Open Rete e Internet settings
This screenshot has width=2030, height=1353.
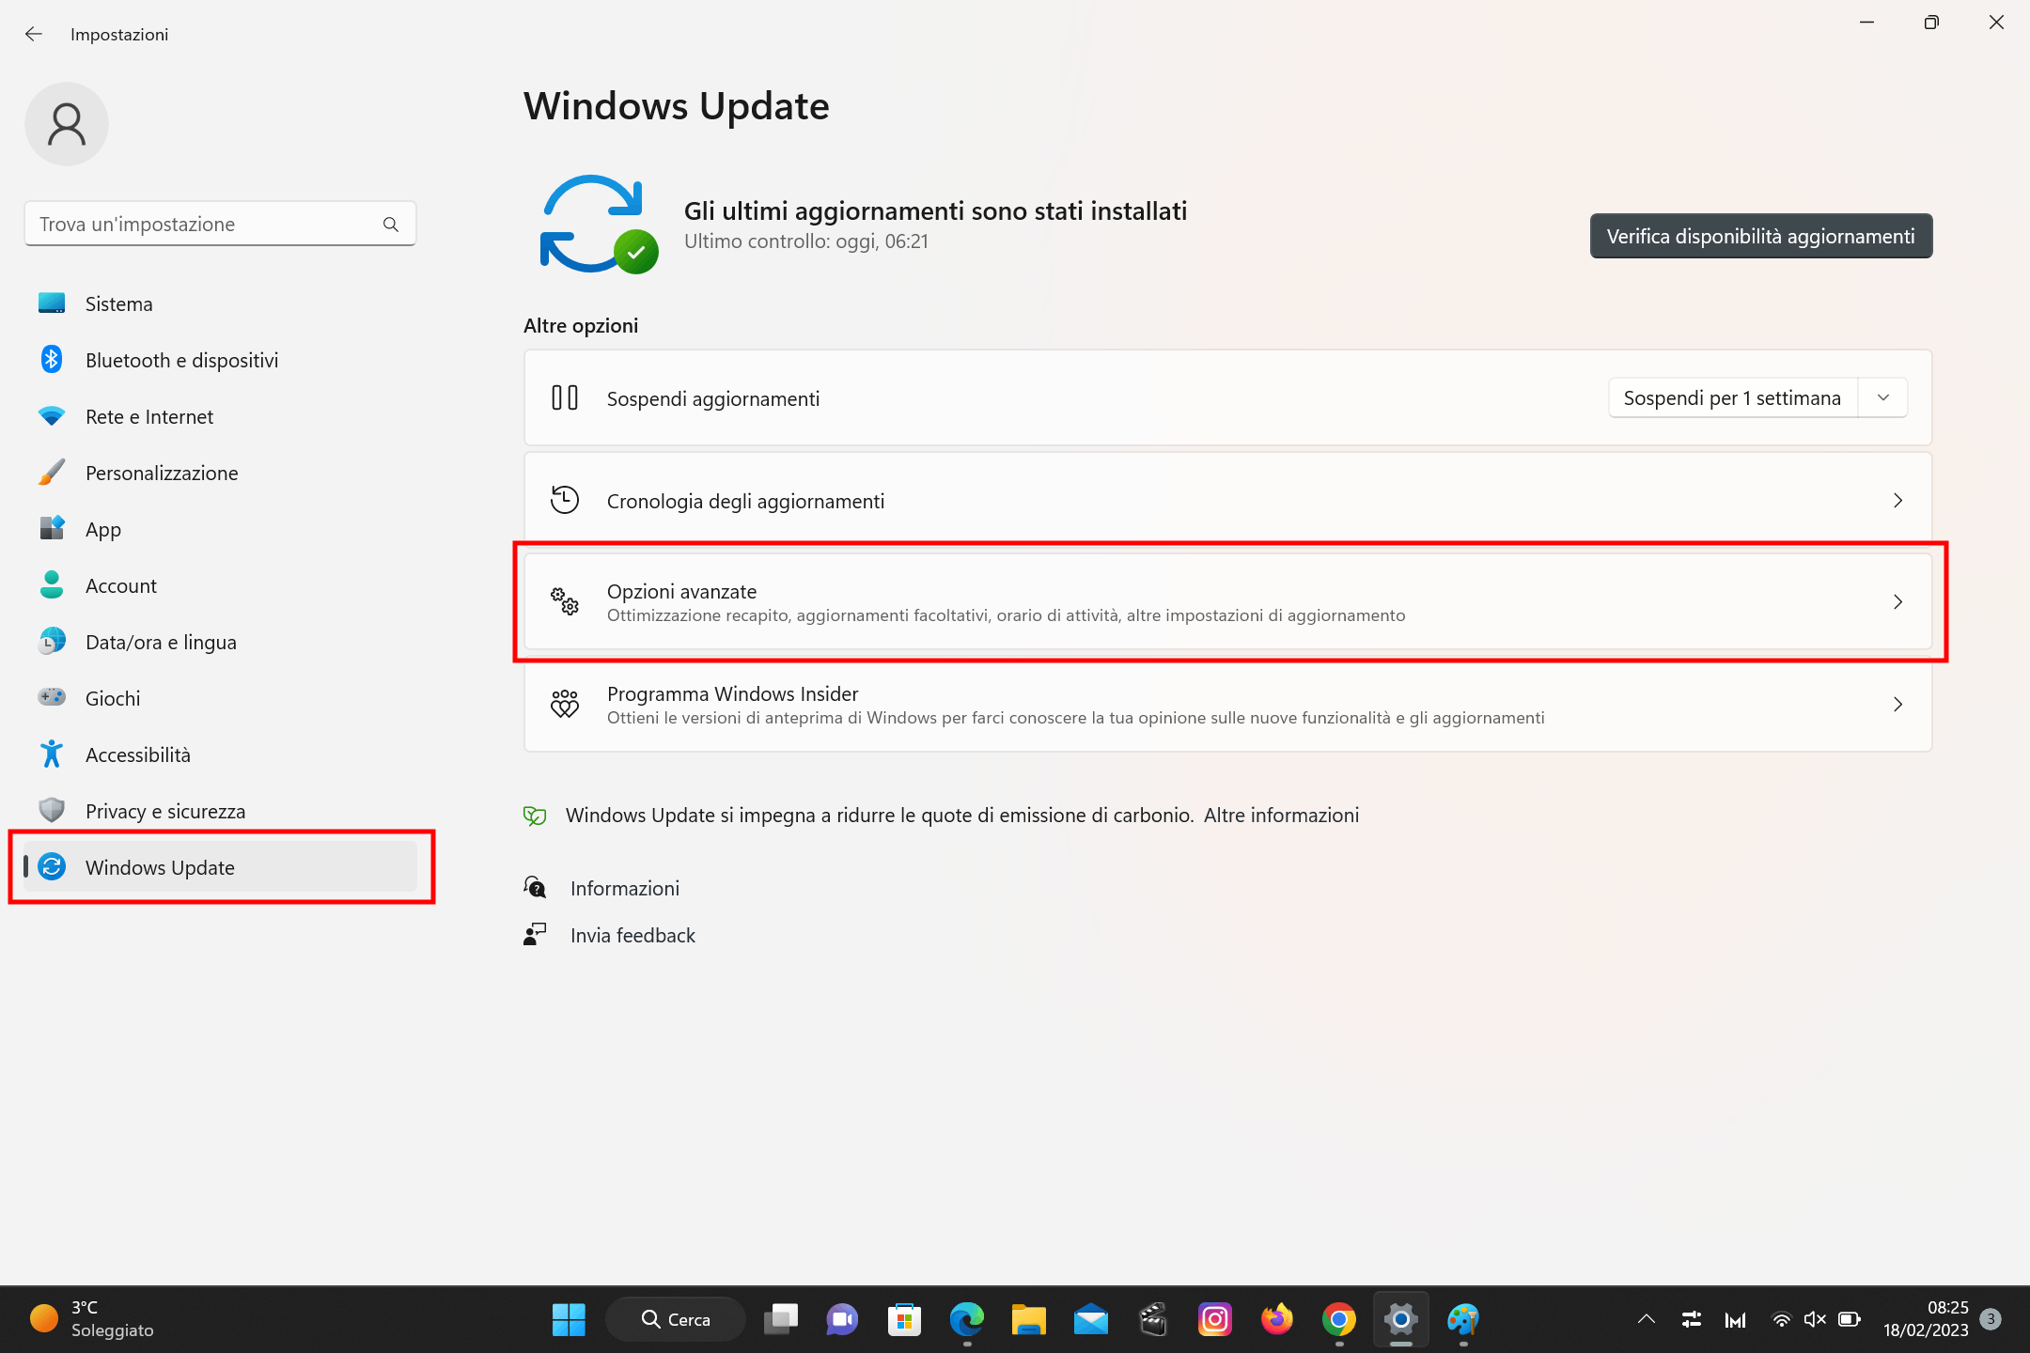tap(148, 416)
